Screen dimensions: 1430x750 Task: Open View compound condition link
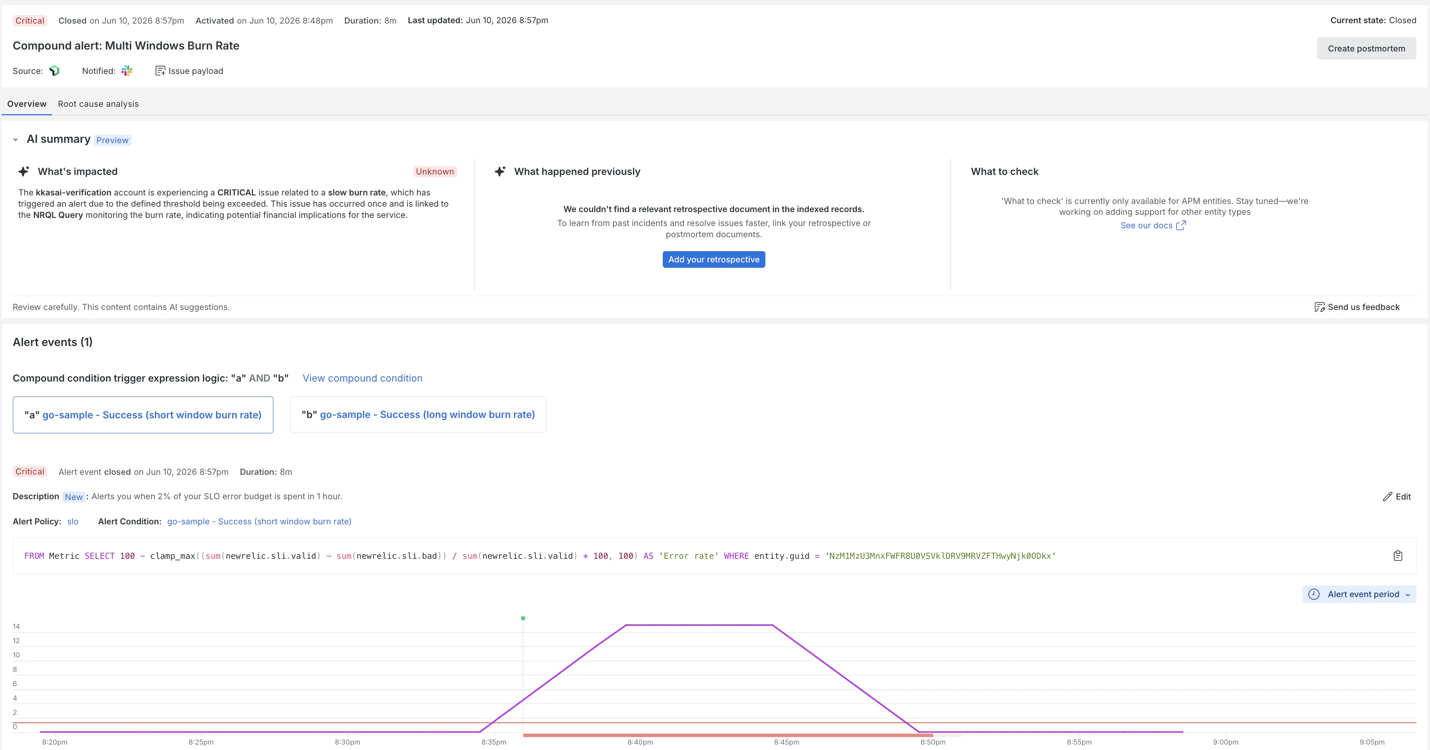click(x=363, y=378)
